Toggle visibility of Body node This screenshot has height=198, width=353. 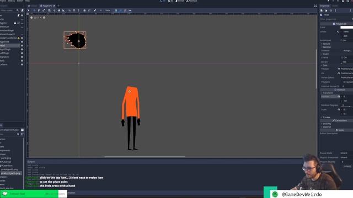[x=22, y=61]
